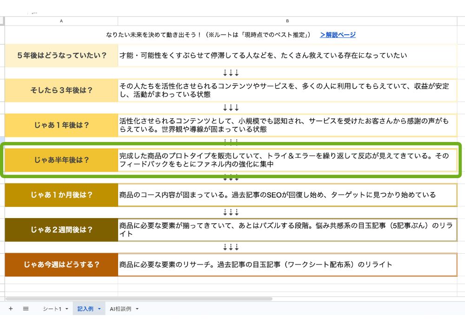Image resolution: width=465 pixels, height=328 pixels.
Task: Switch to the 記入例 tab
Action: 85,309
